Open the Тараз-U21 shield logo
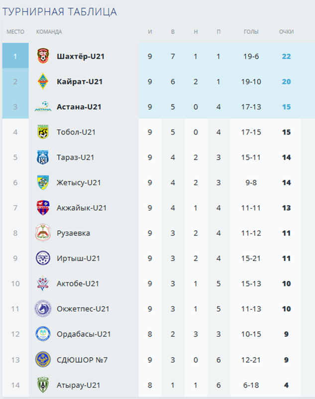 [x=43, y=157]
